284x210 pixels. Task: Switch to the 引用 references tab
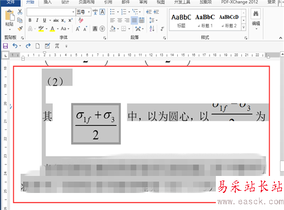(108, 2)
